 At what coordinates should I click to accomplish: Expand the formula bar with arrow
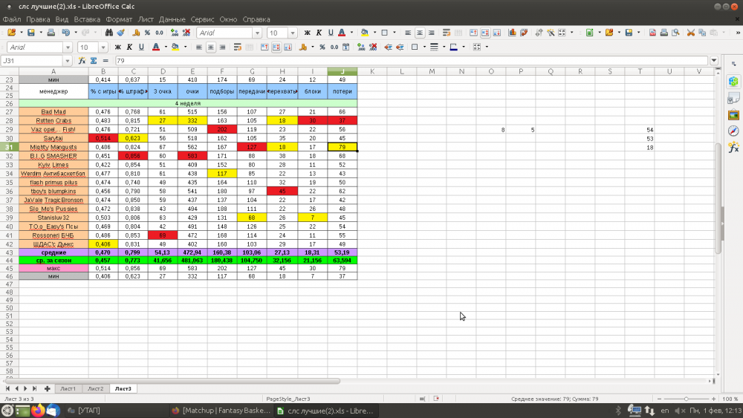(713, 61)
